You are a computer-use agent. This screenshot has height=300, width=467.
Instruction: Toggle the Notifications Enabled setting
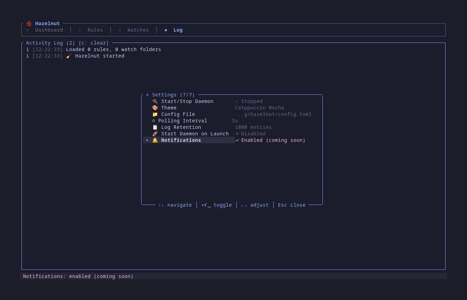tap(270, 140)
